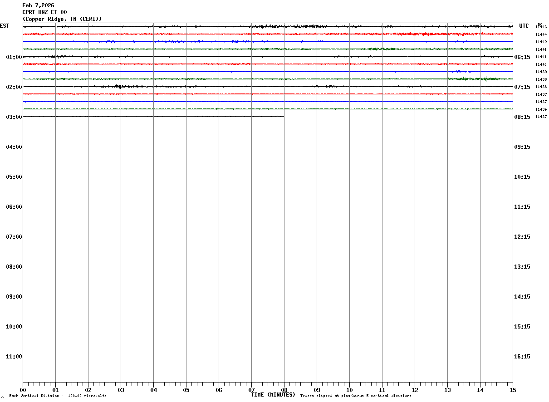Image resolution: width=549 pixels, height=402 pixels.
Task: Click the DC column header
Action: tap(540, 25)
